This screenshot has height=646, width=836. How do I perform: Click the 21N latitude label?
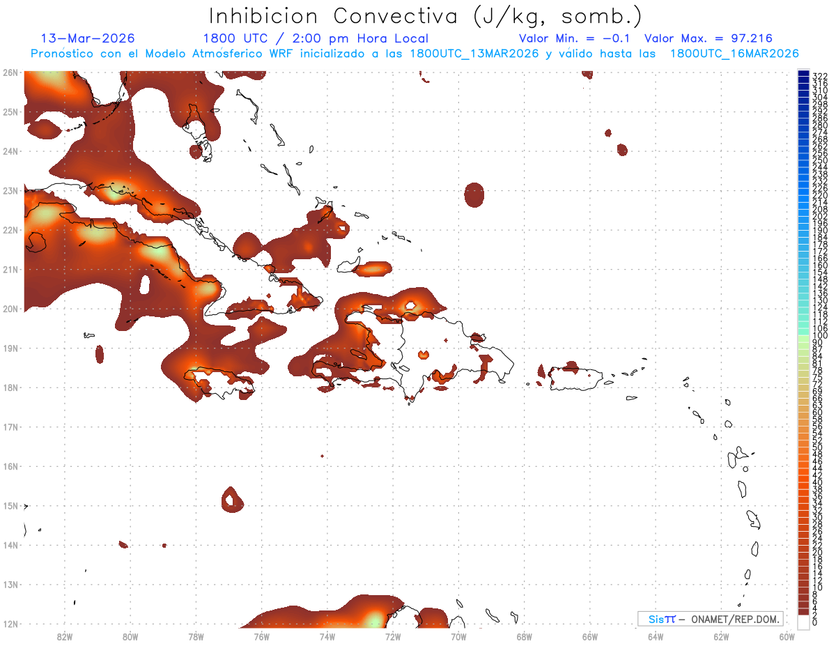tap(10, 270)
